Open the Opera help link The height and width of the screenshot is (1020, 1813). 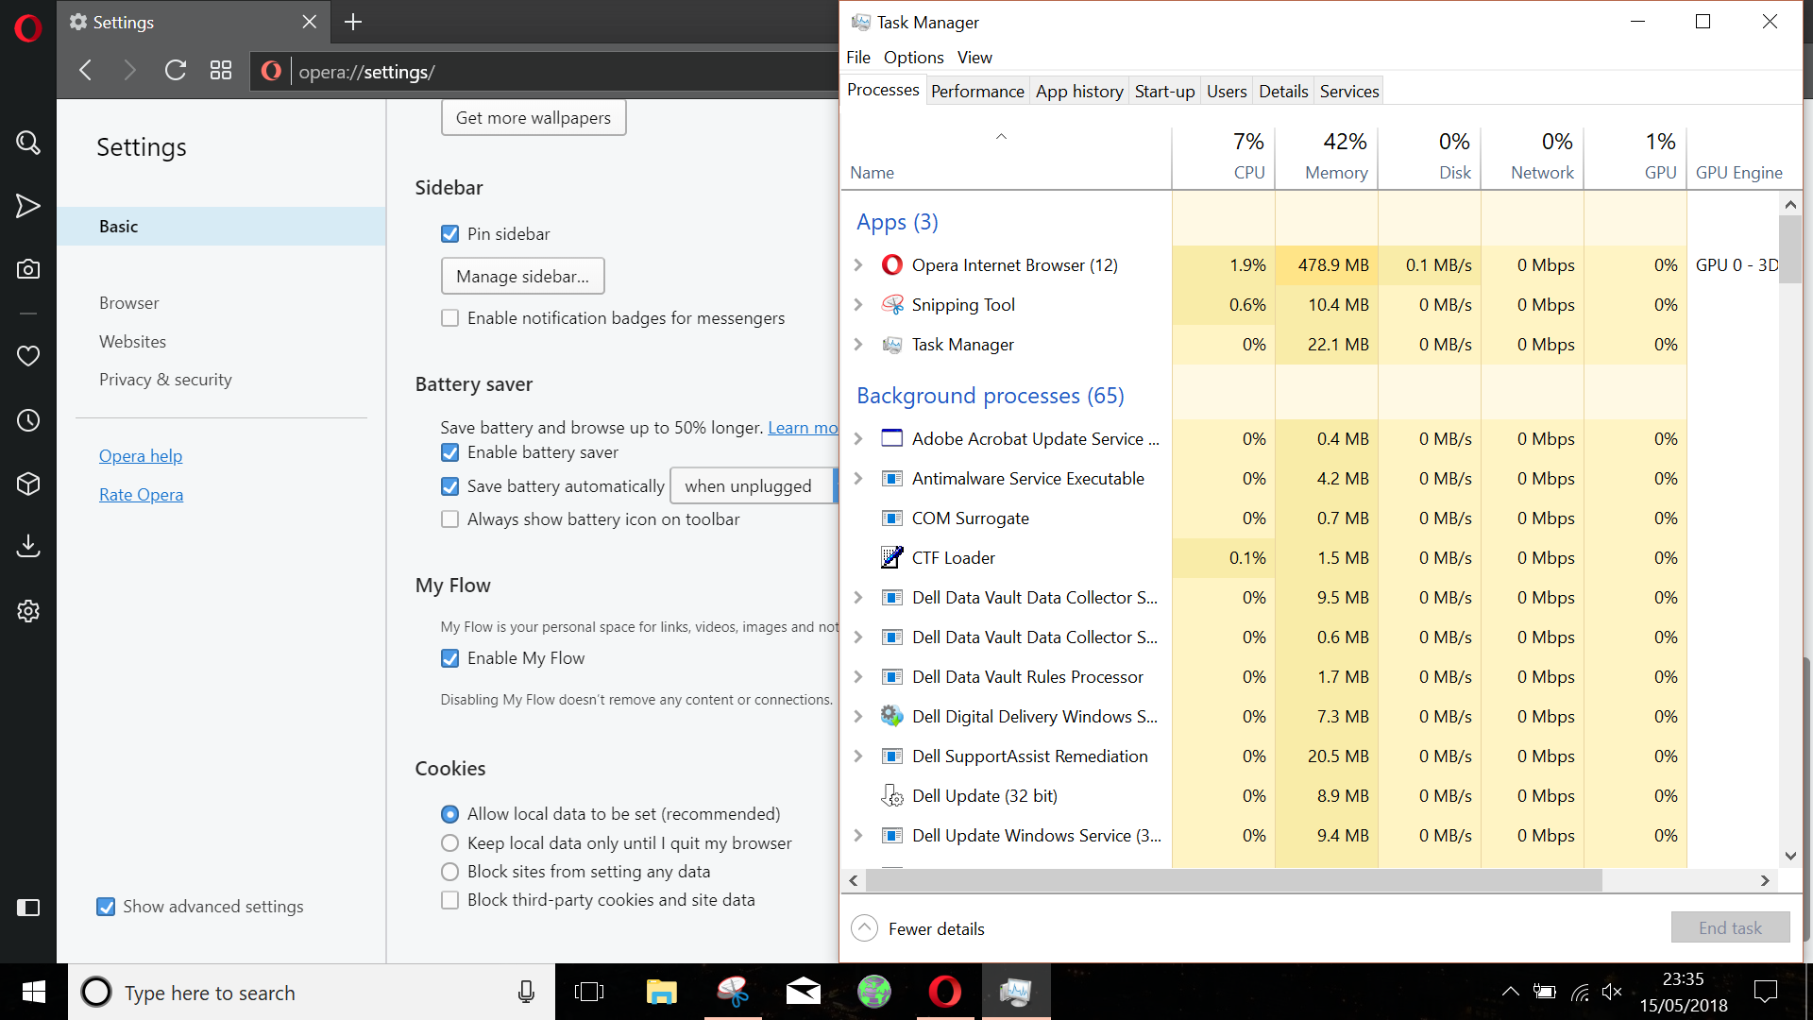click(140, 455)
